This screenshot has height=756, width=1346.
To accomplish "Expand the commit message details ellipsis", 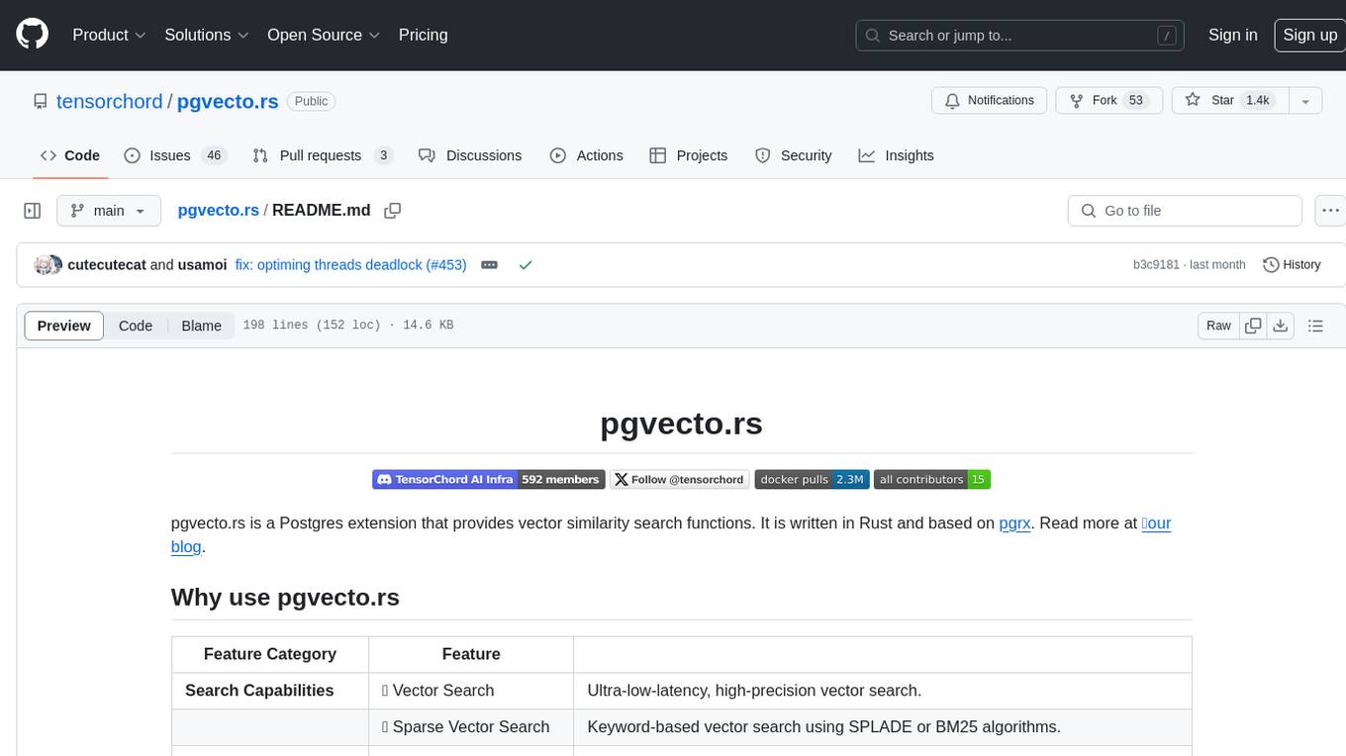I will tap(489, 265).
